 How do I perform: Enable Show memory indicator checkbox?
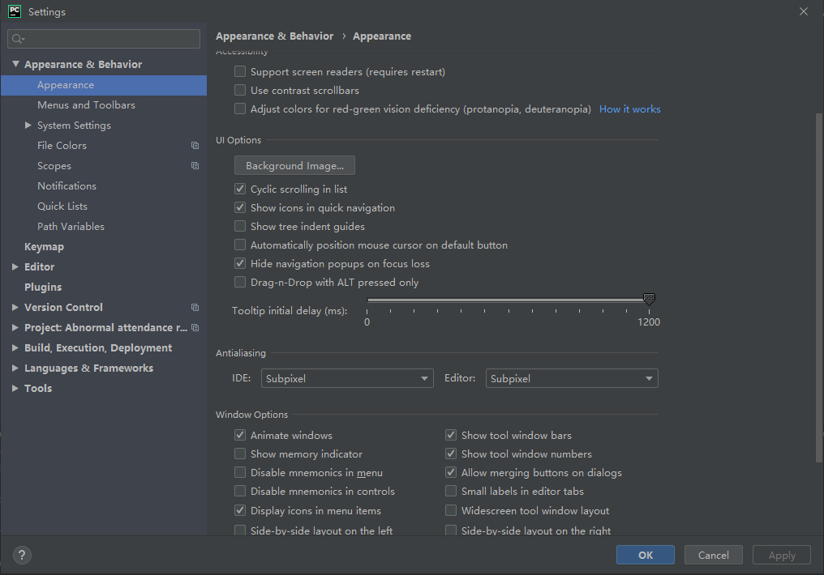239,454
